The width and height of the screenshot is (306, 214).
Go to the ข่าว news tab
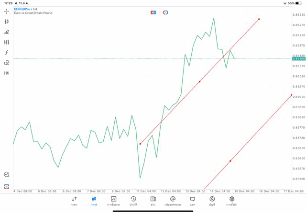[153, 201]
